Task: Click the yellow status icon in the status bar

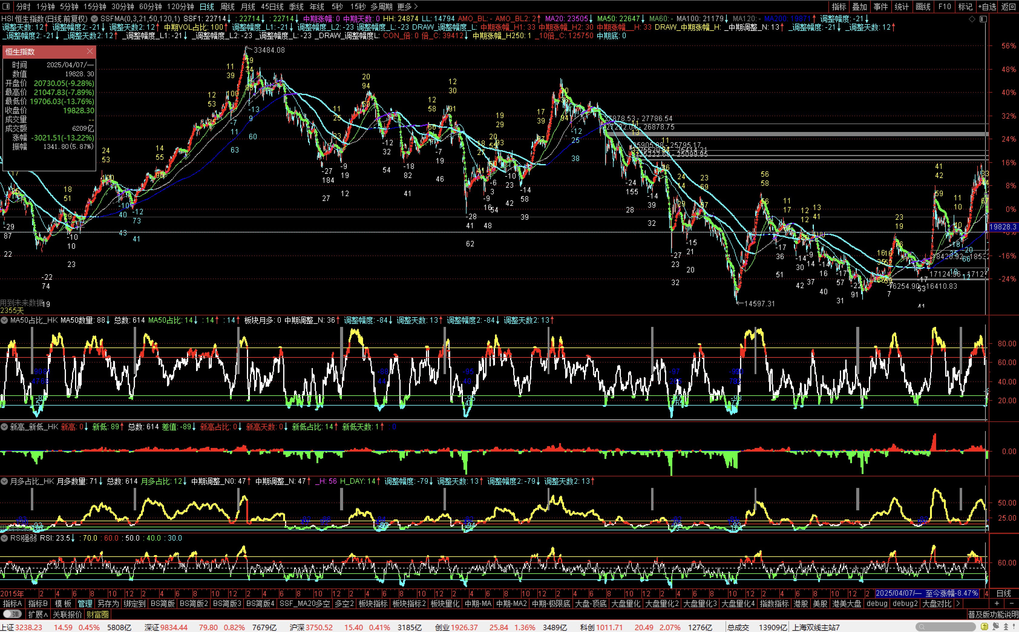Action: (985, 627)
